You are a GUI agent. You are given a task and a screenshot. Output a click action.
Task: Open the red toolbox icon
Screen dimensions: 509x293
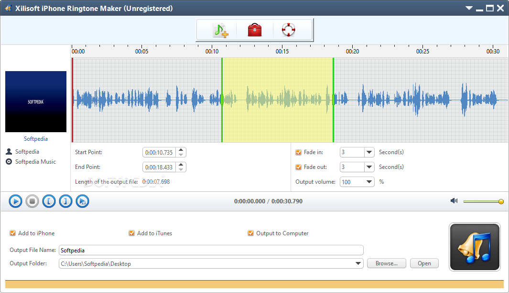click(255, 30)
